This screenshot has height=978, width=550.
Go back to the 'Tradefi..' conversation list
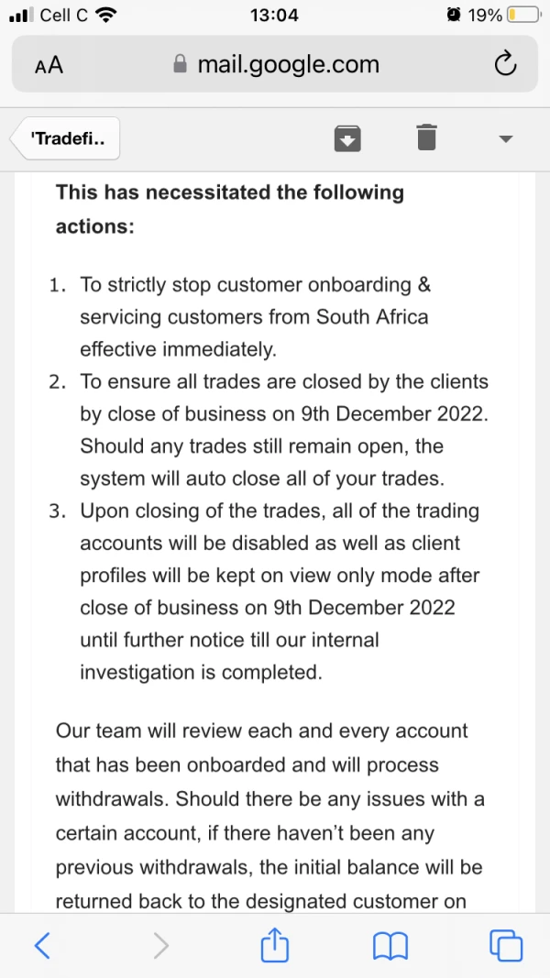coord(66,139)
